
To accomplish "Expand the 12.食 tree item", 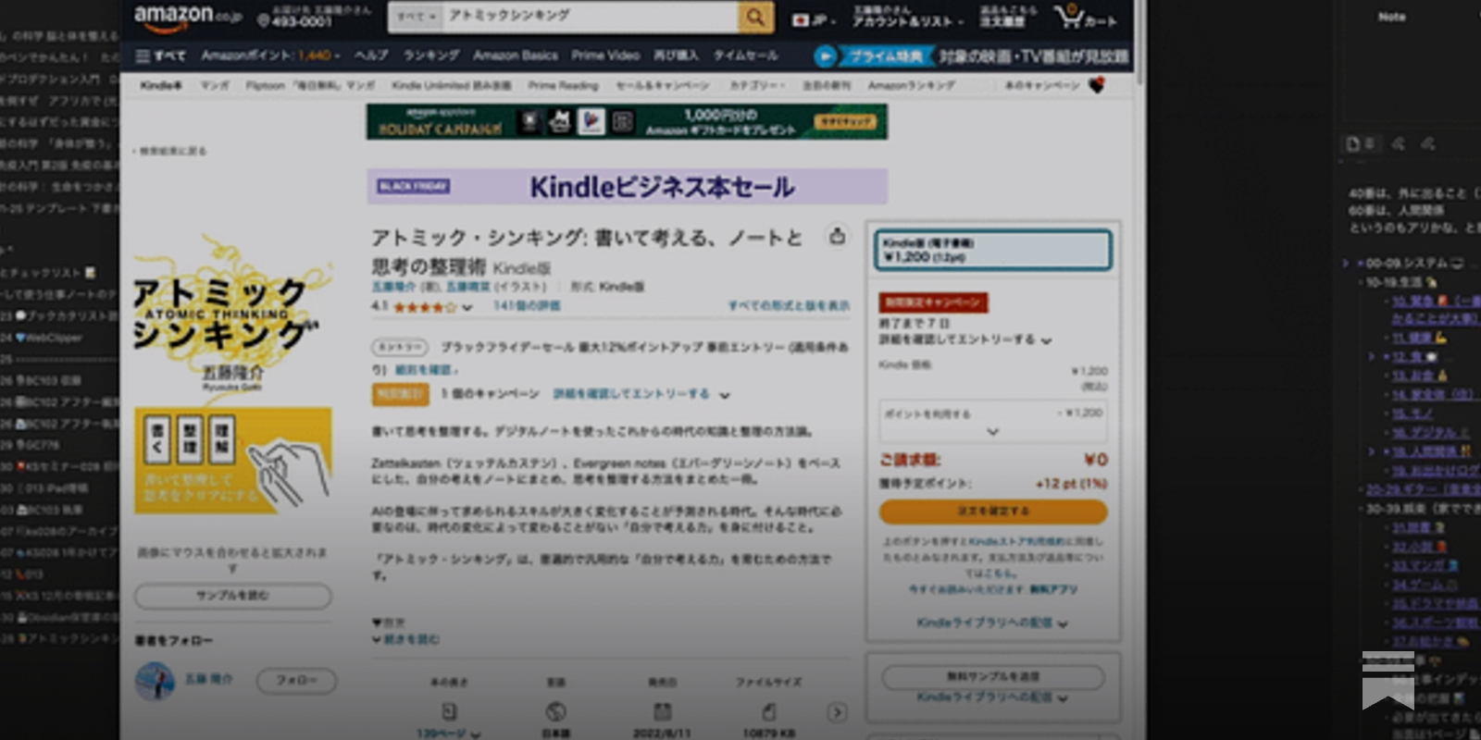I will (1373, 356).
